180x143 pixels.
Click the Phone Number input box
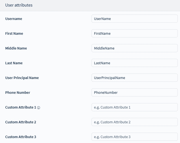pos(134,93)
